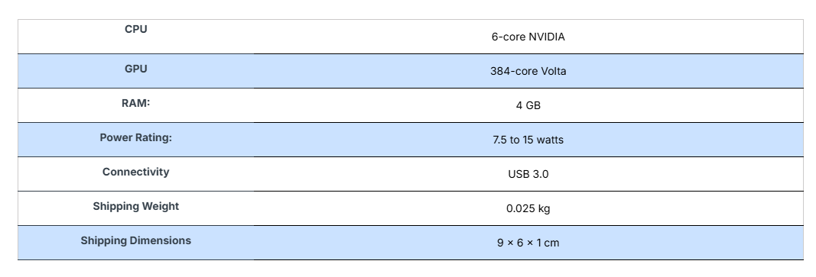
Task: Click the CPU row label
Action: (136, 30)
